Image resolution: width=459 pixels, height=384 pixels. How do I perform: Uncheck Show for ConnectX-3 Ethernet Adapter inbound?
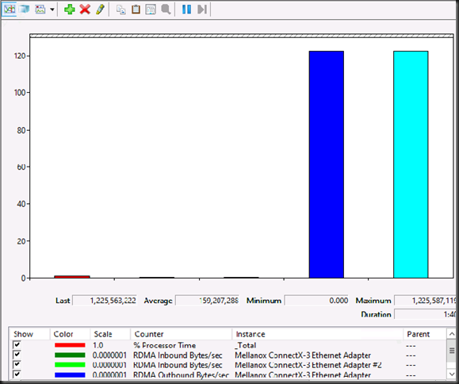(17, 355)
